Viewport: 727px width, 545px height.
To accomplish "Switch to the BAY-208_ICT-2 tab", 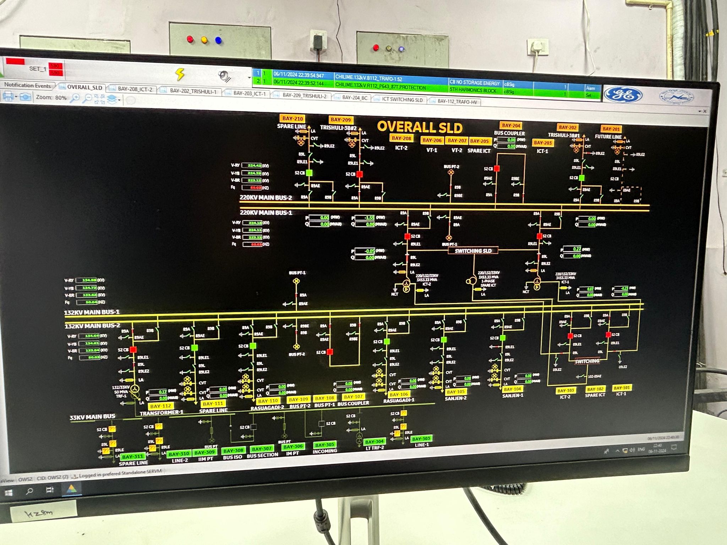I will click(x=135, y=89).
